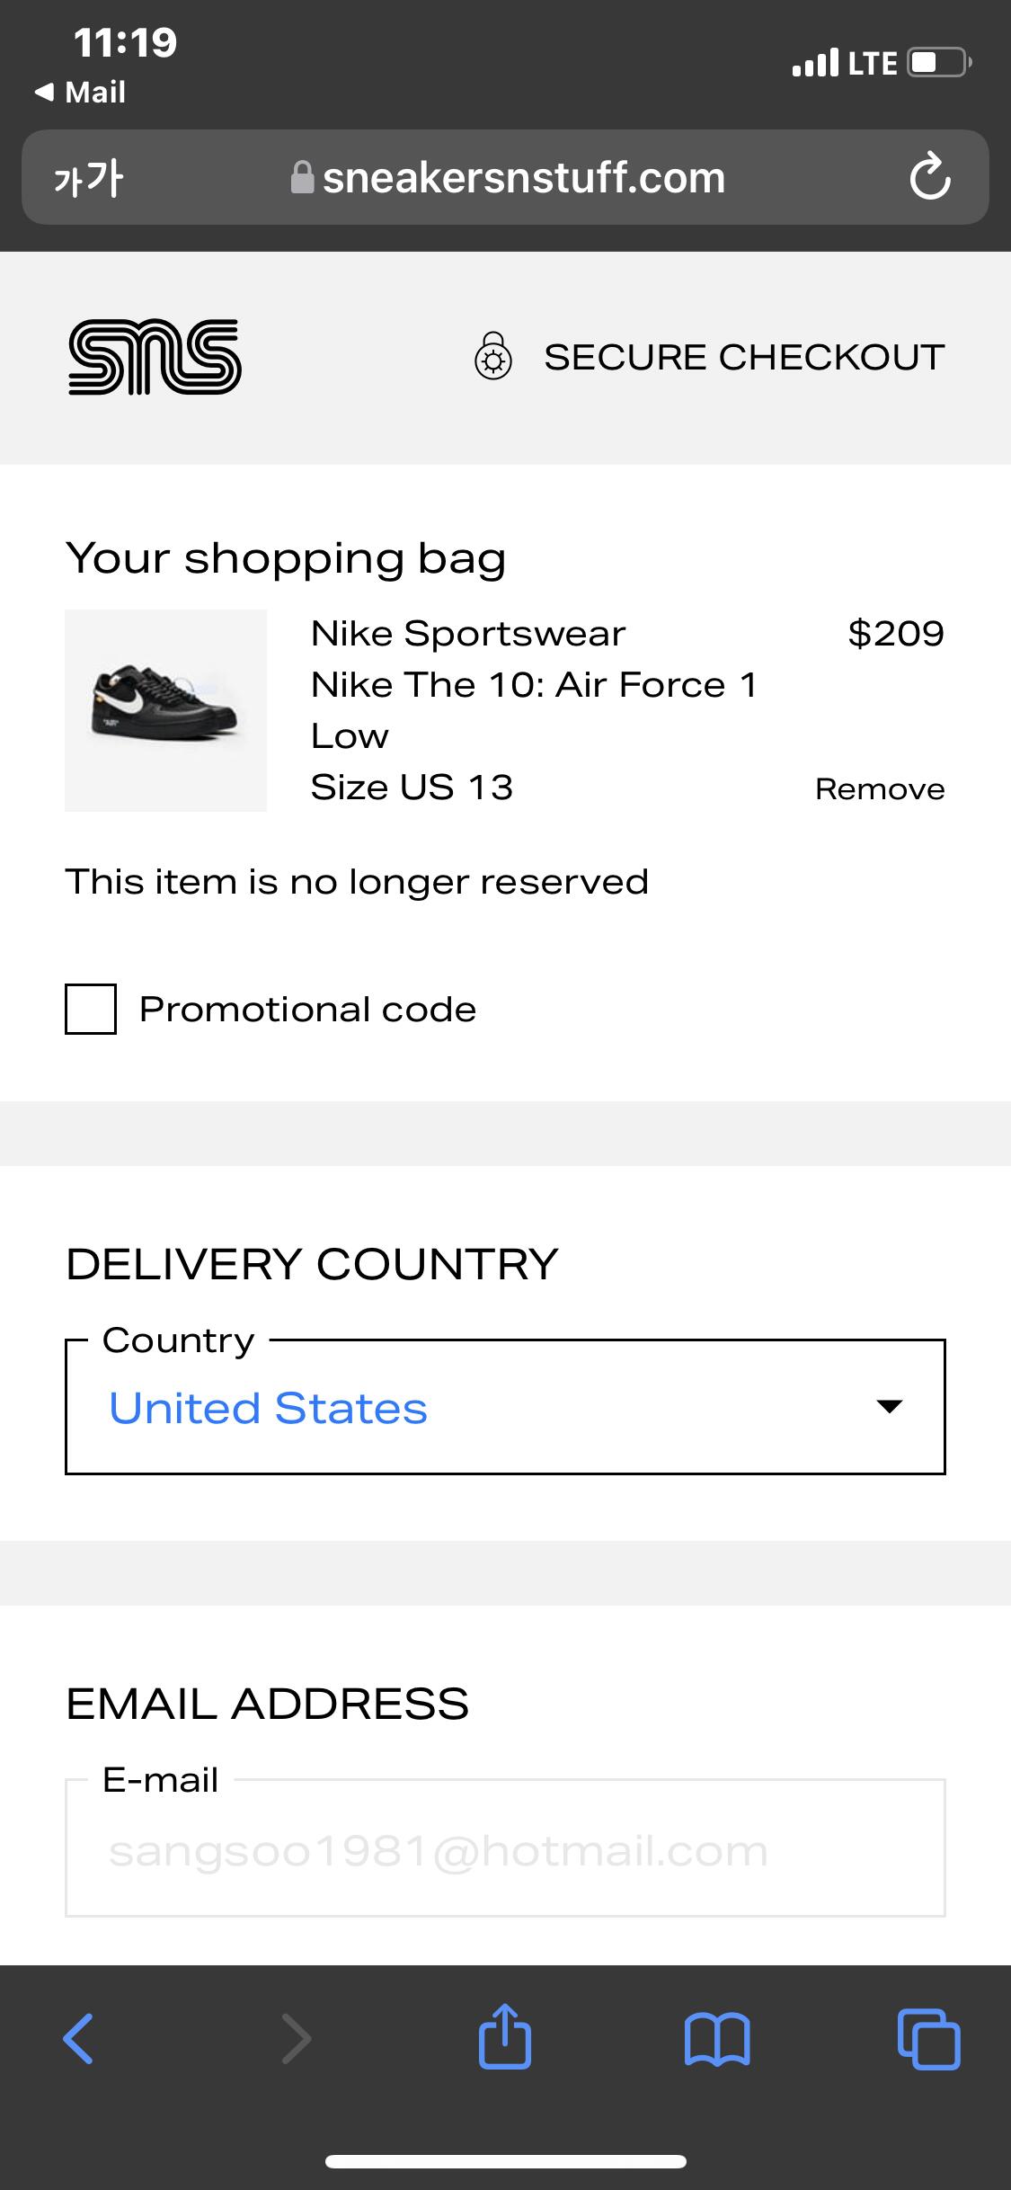Tap the Country dropdown arrow
1011x2190 pixels.
pyautogui.click(x=889, y=1407)
